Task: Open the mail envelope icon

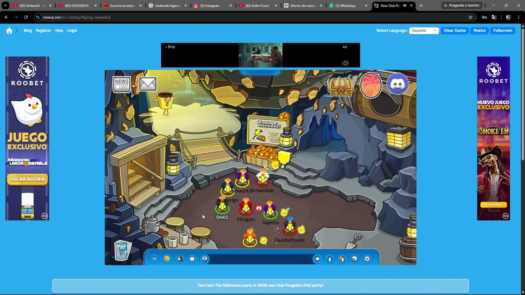Action: point(148,84)
